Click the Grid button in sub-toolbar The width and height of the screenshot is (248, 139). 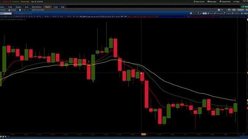tap(234, 10)
